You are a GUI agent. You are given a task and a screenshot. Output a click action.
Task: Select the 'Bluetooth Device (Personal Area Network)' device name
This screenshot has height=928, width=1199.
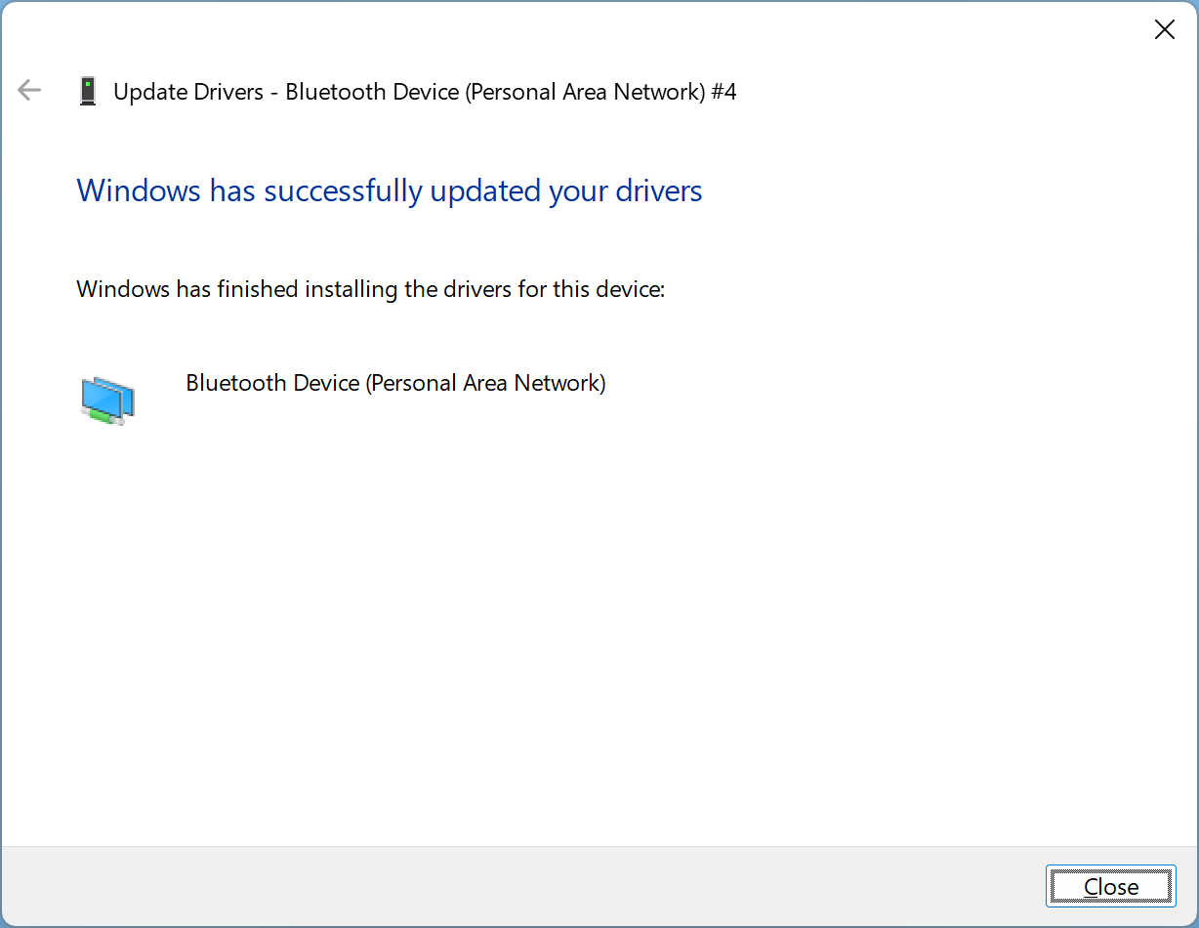(395, 383)
